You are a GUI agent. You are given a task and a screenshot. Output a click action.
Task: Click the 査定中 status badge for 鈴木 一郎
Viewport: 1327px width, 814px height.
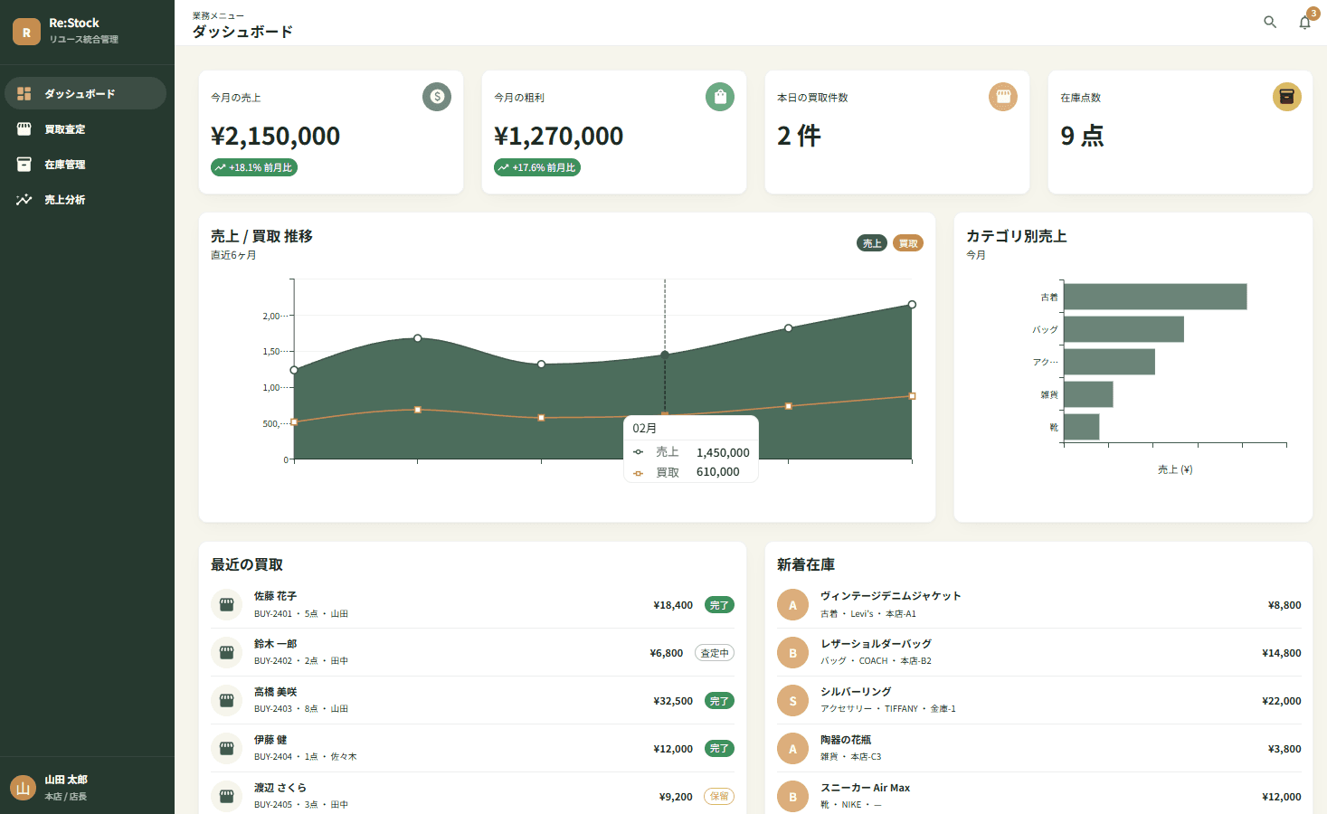715,653
